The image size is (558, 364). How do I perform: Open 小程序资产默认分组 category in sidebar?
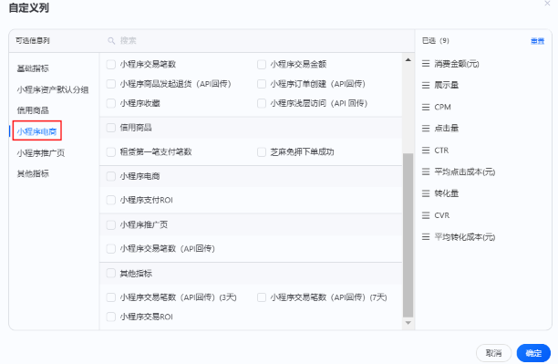53,89
